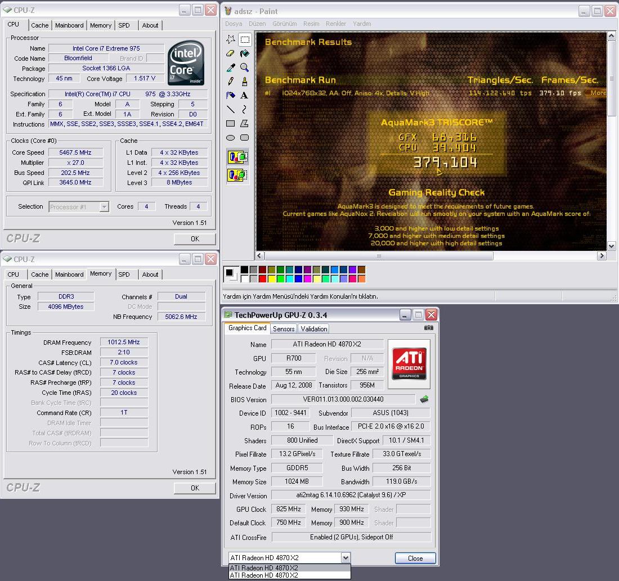Click the Paint horizontal scrollbar left arrow
The image size is (619, 581).
click(259, 256)
